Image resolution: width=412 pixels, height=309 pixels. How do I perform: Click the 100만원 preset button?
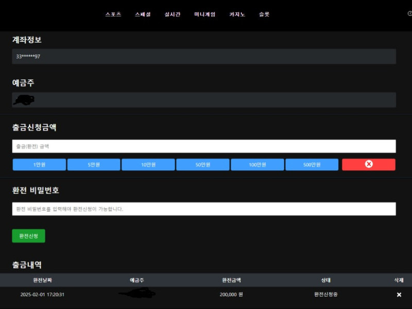[x=257, y=165]
